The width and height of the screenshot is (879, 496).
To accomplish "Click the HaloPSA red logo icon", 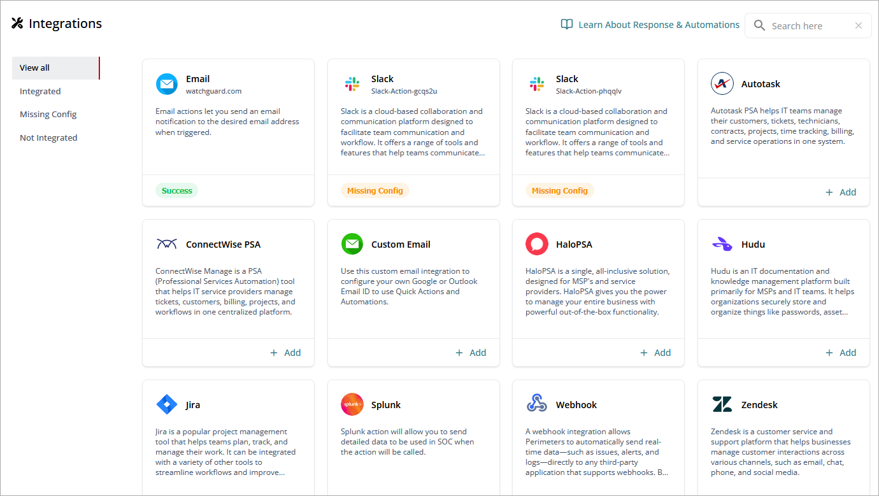I will [x=536, y=244].
